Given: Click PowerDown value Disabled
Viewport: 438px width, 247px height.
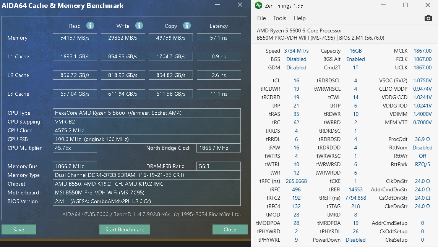Looking at the screenshot, I should point(355,240).
